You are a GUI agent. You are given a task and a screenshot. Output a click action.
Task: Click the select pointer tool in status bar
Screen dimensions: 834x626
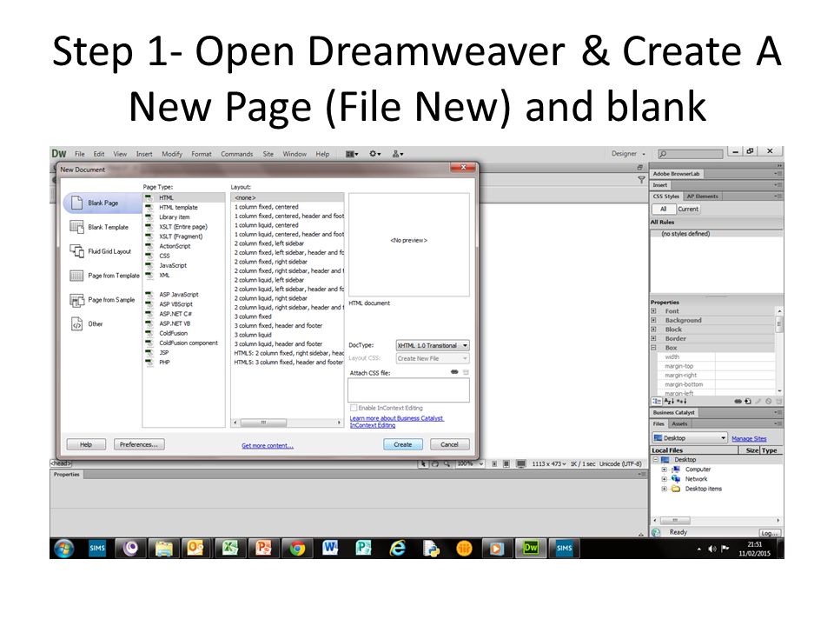[x=423, y=463]
